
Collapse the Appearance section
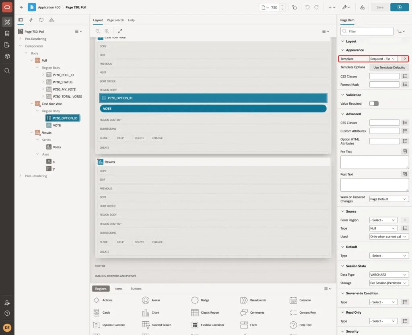[x=342, y=50]
